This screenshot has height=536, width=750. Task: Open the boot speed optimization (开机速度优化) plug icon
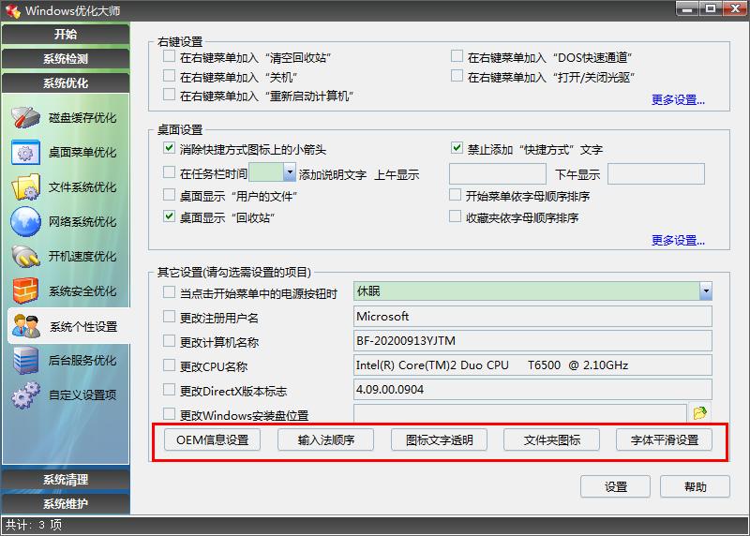(25, 256)
